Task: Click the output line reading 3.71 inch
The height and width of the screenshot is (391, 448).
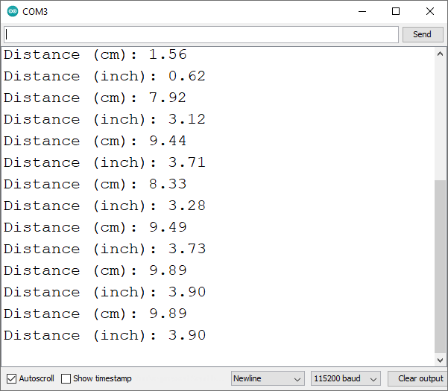Action: coord(104,162)
